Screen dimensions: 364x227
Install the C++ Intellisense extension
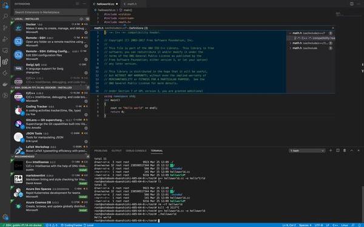tap(83, 170)
